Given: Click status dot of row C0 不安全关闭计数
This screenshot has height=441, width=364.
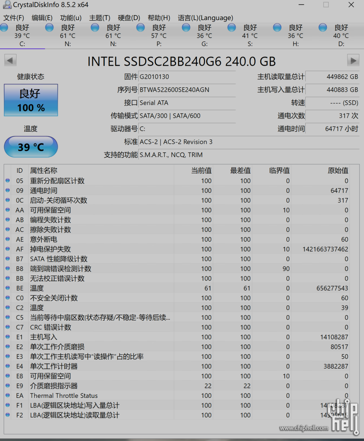Looking at the screenshot, I should point(7,298).
